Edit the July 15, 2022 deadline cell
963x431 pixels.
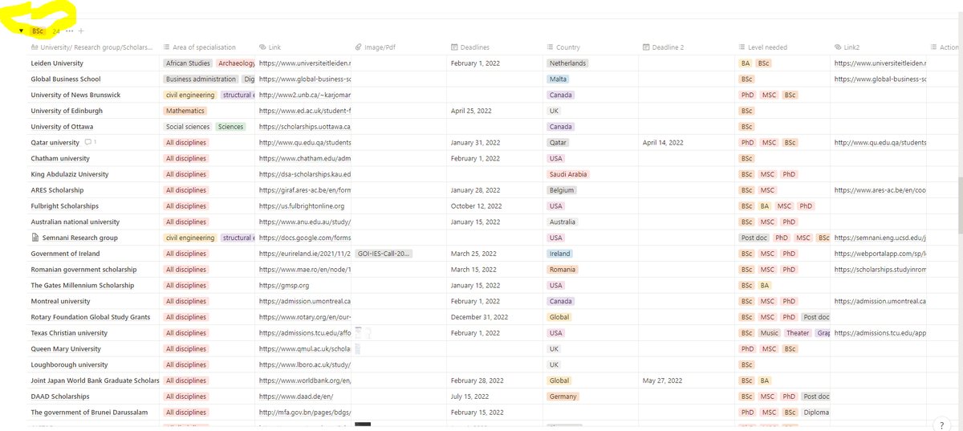(x=470, y=396)
